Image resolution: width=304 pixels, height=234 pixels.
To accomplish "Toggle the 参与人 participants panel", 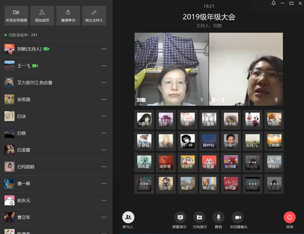I will [x=128, y=219].
